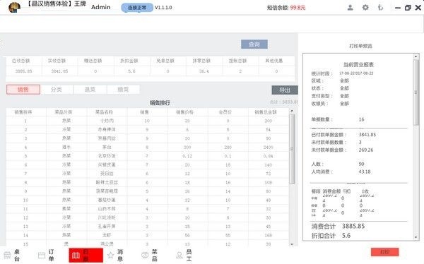Click the 龙虾 dish name in row 14

coord(107,235)
